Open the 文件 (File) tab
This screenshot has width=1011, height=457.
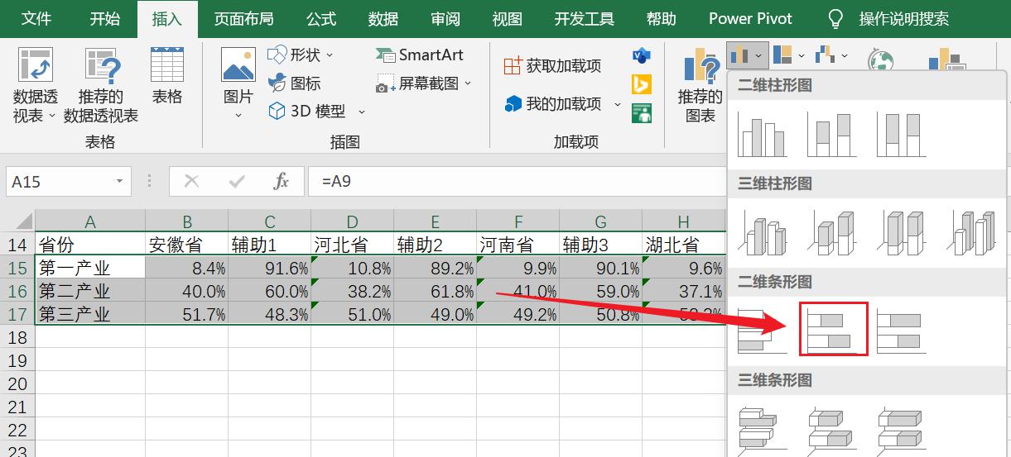point(36,18)
